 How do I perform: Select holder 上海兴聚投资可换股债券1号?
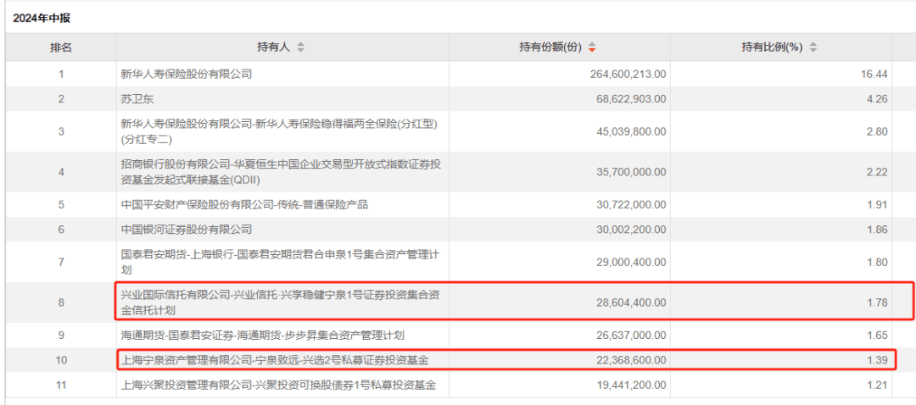point(279,386)
